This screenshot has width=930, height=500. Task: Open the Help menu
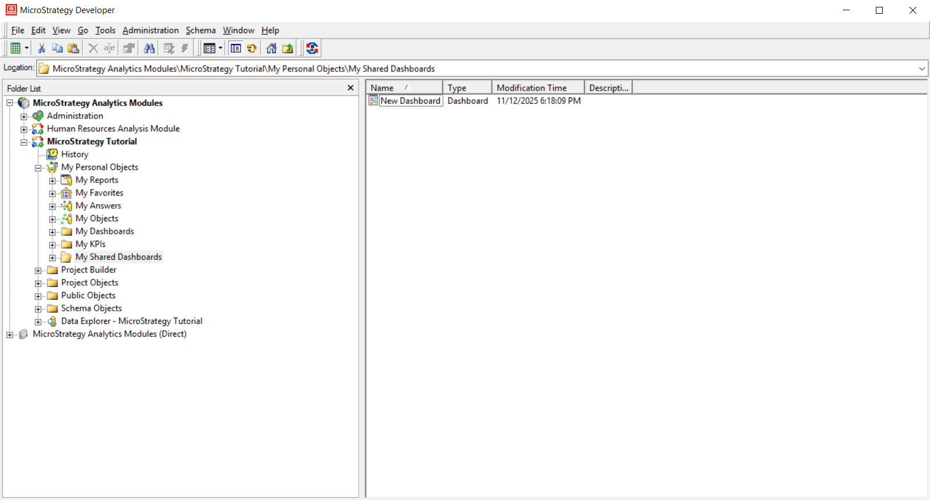click(270, 30)
